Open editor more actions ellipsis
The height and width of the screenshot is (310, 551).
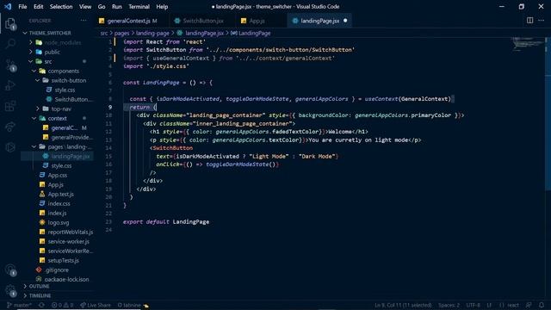pyautogui.click(x=542, y=21)
